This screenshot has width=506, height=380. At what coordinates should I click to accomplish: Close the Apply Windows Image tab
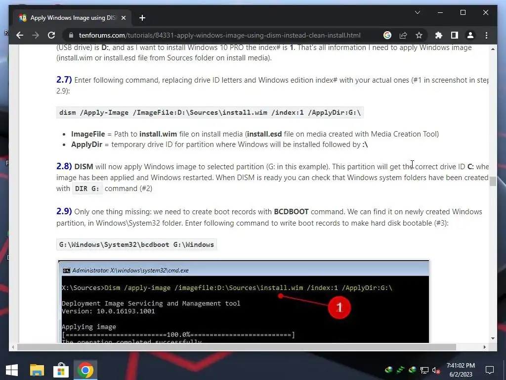click(x=123, y=18)
